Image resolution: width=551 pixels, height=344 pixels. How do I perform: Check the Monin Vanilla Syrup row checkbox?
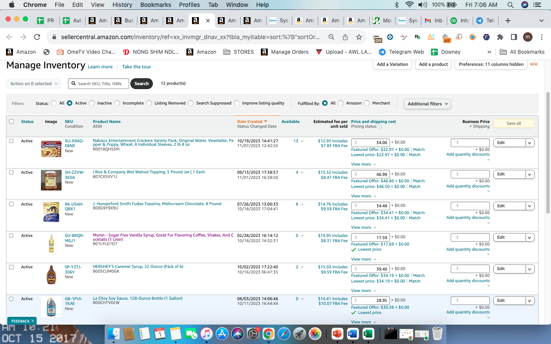tap(11, 236)
